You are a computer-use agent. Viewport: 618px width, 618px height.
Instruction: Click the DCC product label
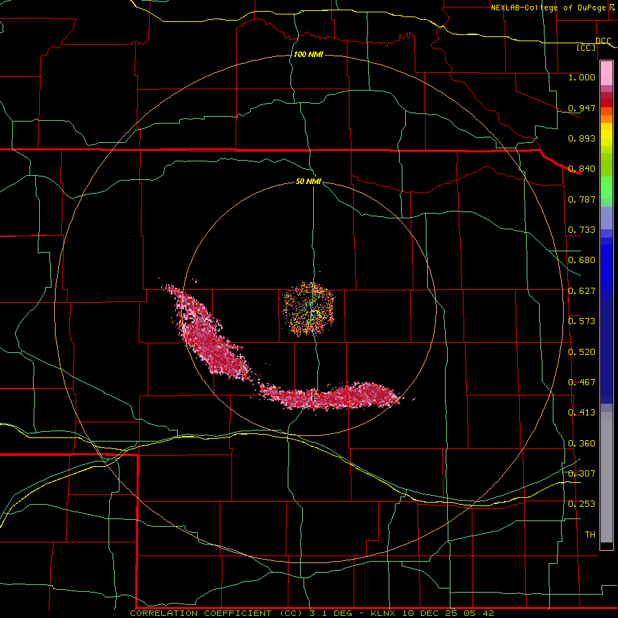(604, 41)
